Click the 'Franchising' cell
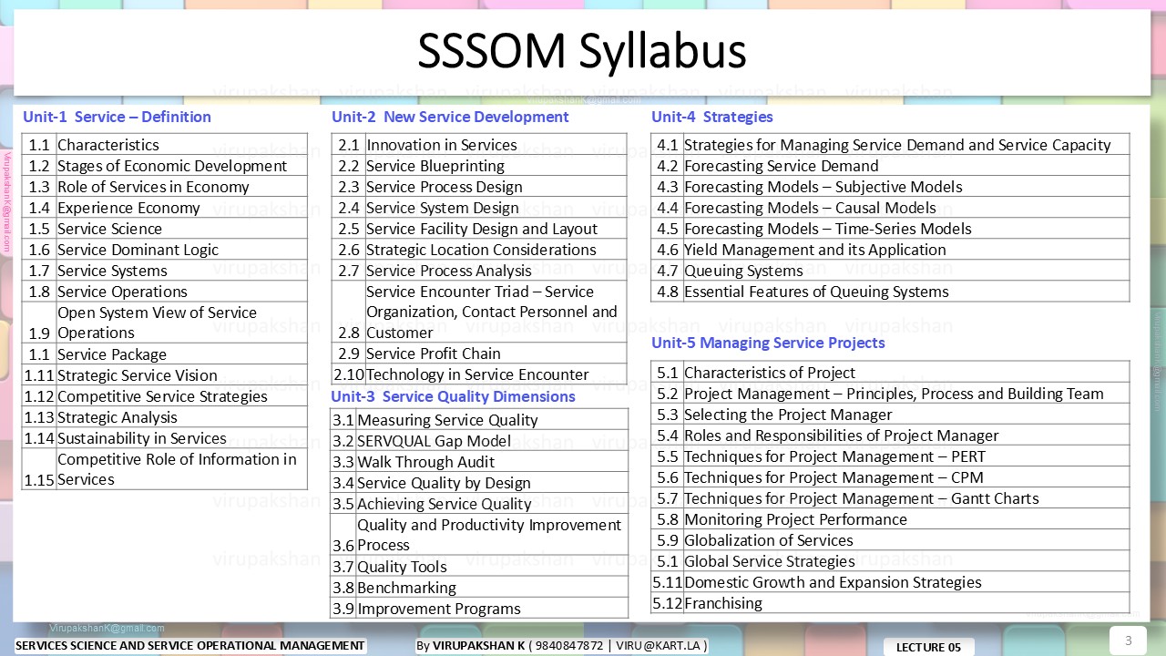Viewport: 1166px width, 656px height. coord(906,602)
